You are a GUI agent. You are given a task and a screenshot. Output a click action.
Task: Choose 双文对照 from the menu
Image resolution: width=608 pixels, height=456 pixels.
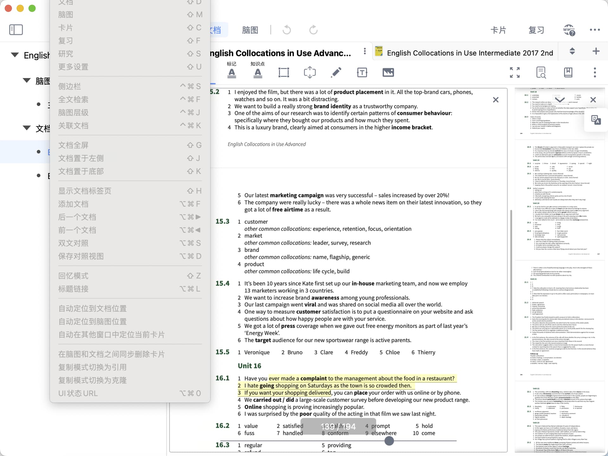pos(73,243)
